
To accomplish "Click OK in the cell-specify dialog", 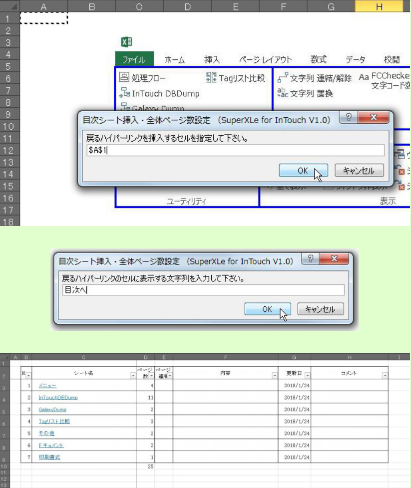I will [303, 170].
